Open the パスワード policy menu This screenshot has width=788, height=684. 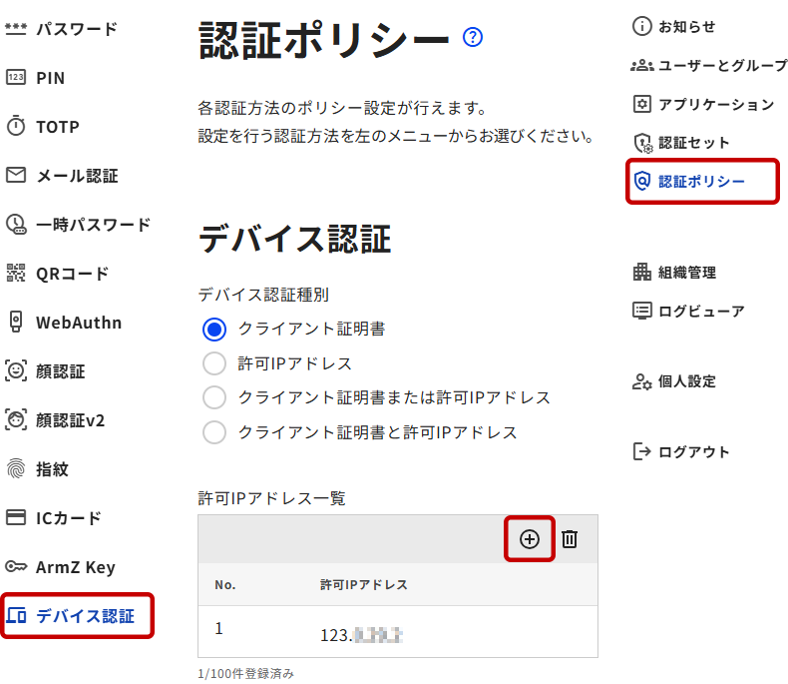(76, 29)
